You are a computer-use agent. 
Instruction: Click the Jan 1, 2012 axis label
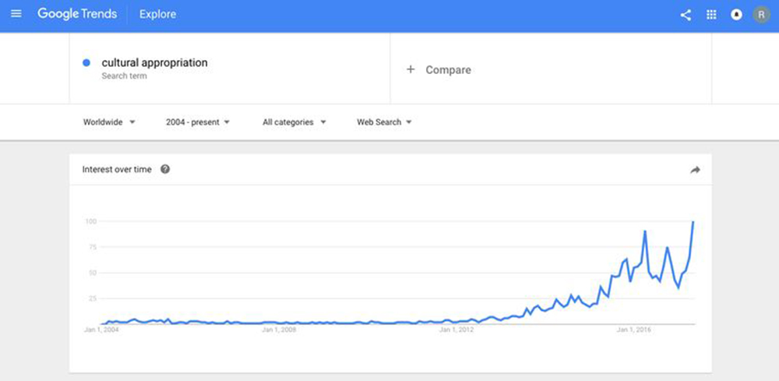[x=456, y=330]
